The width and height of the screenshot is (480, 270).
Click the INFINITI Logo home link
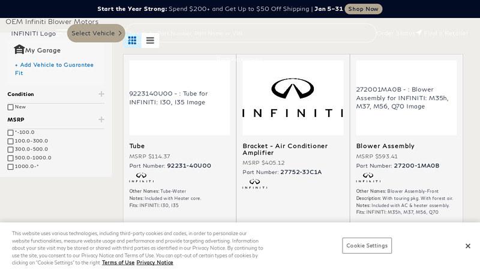click(34, 34)
